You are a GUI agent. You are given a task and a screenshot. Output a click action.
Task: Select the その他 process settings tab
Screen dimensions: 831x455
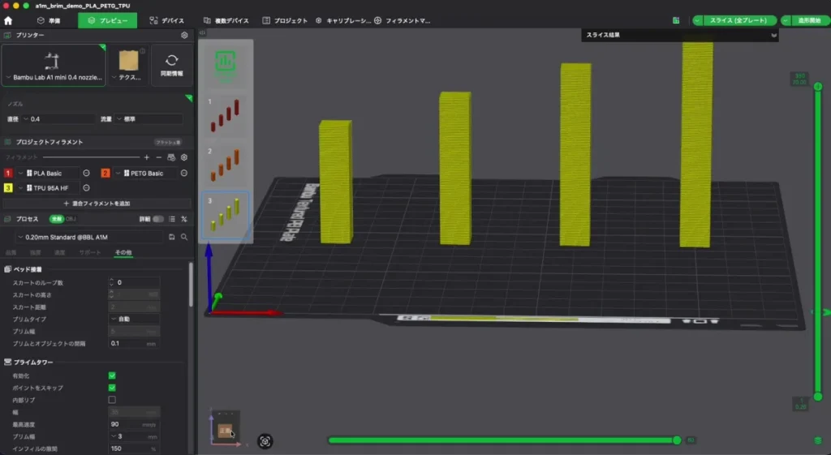[x=123, y=253]
